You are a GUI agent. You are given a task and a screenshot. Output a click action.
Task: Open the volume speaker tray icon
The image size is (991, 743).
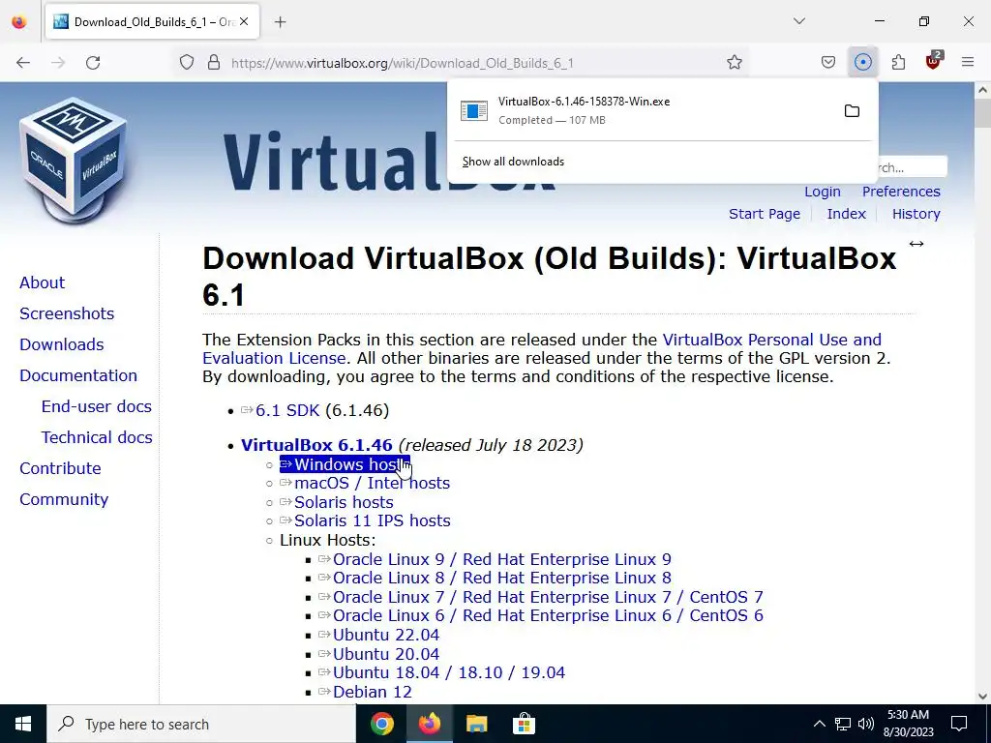(866, 724)
